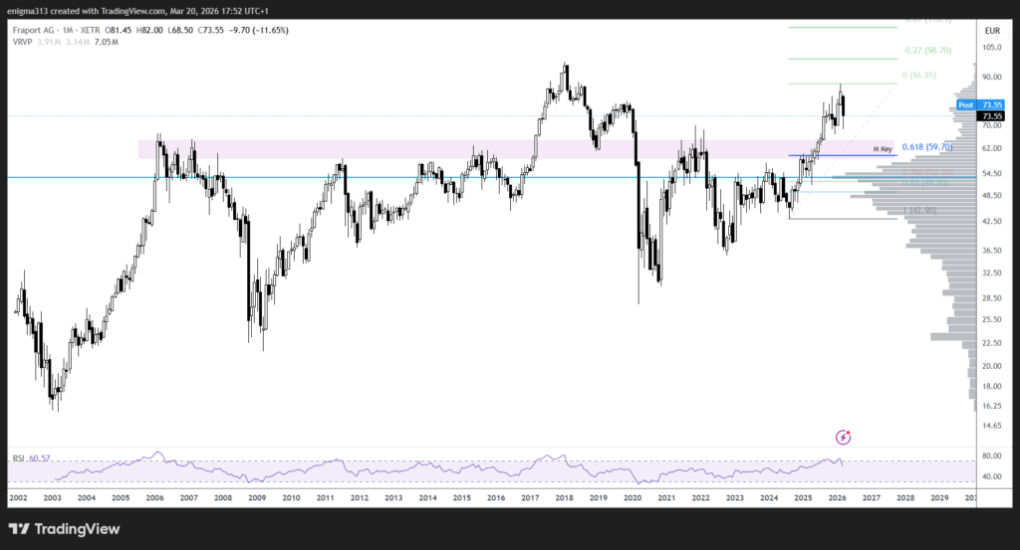The image size is (1020, 550).
Task: Click the 2015 label on time axis
Action: (x=462, y=498)
